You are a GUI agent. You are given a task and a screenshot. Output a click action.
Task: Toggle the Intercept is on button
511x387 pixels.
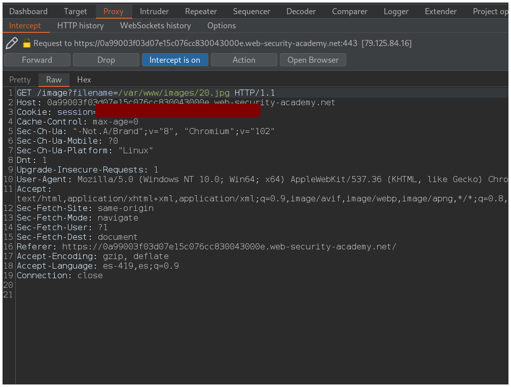point(174,60)
